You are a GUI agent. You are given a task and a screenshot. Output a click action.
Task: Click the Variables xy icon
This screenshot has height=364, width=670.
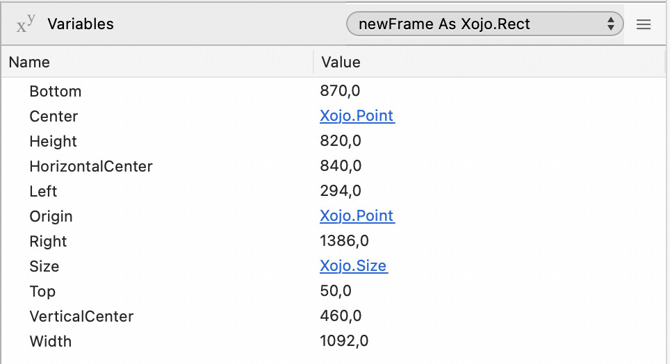26,24
